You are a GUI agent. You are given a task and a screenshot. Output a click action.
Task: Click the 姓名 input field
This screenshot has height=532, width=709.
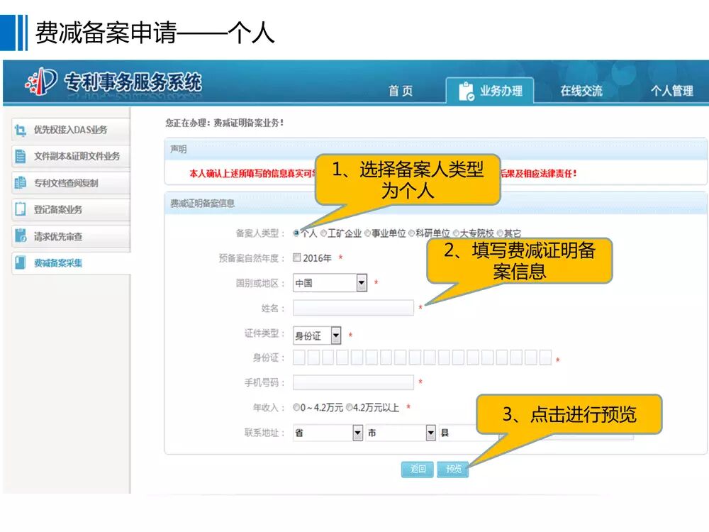[353, 308]
